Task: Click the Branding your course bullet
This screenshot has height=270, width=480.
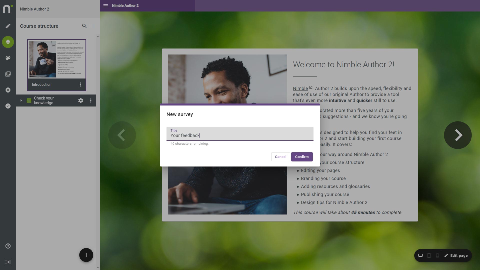Action: pos(323,178)
